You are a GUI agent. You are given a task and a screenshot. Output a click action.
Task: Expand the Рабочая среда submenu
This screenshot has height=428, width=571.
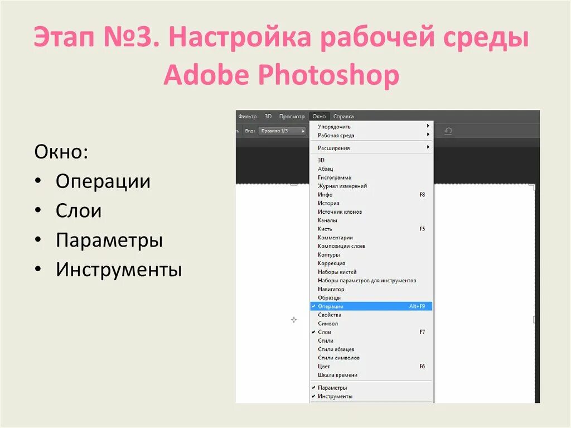[x=371, y=135]
